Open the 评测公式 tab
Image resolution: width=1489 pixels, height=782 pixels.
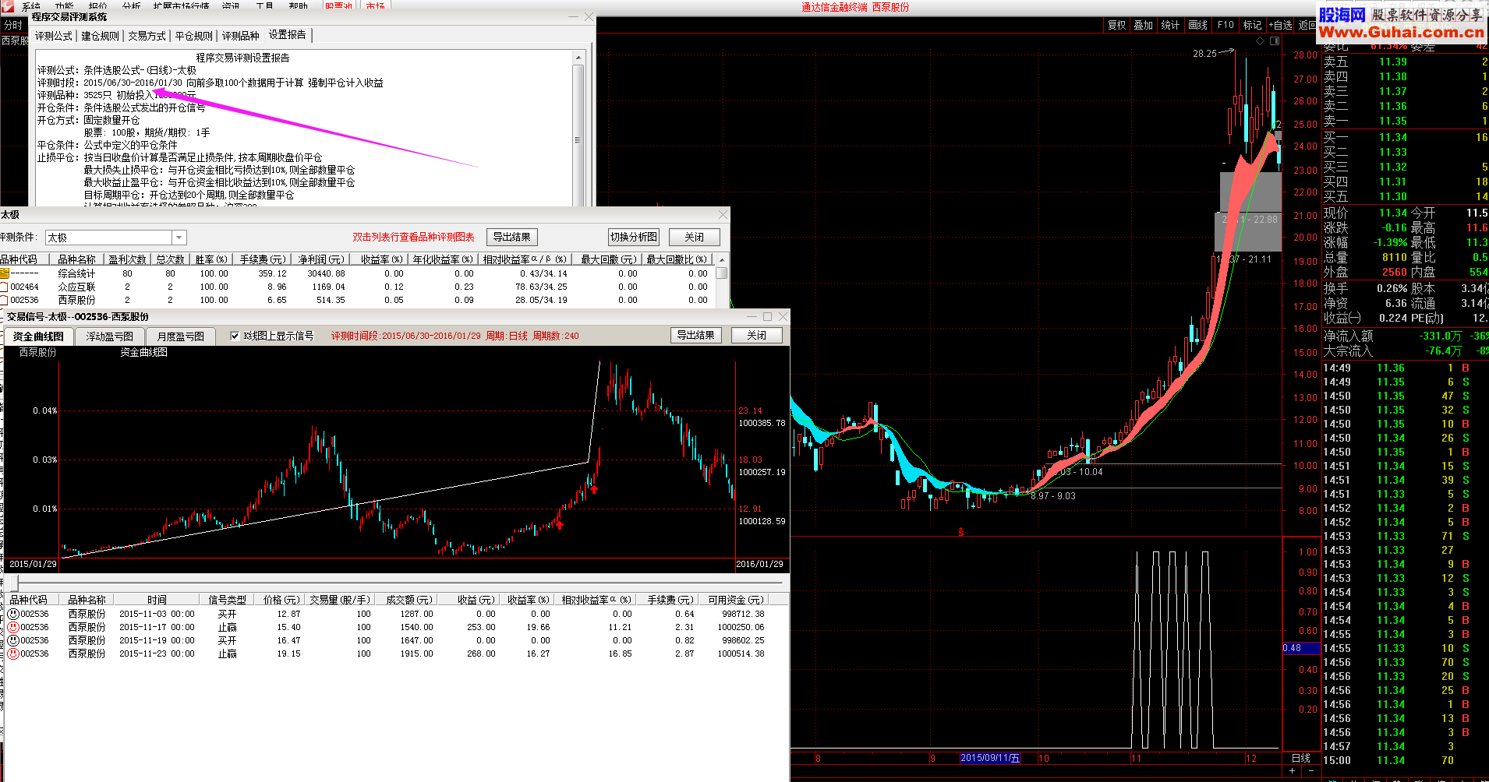click(54, 36)
